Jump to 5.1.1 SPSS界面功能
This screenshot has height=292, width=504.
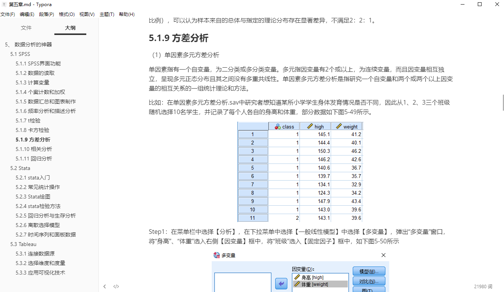pyautogui.click(x=38, y=63)
